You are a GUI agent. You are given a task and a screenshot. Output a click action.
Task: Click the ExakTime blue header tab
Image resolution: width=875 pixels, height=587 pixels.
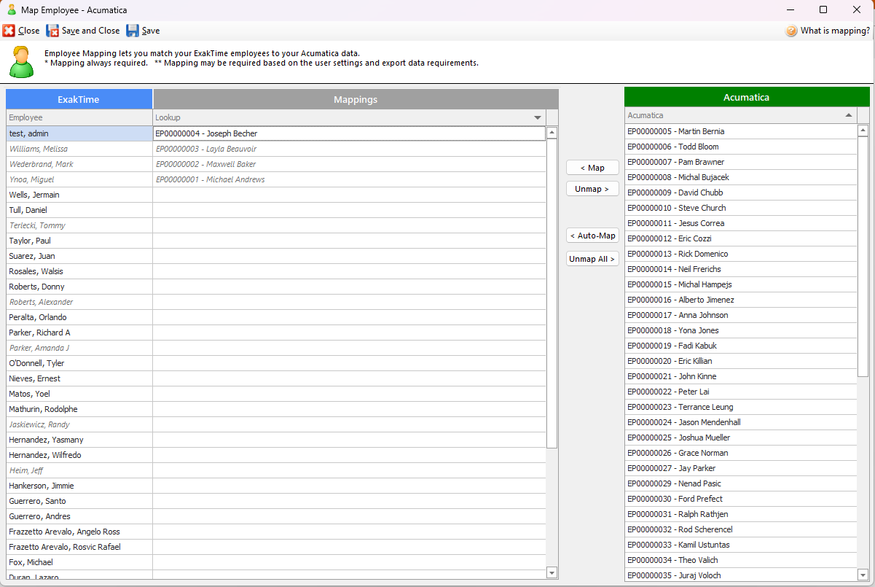79,99
